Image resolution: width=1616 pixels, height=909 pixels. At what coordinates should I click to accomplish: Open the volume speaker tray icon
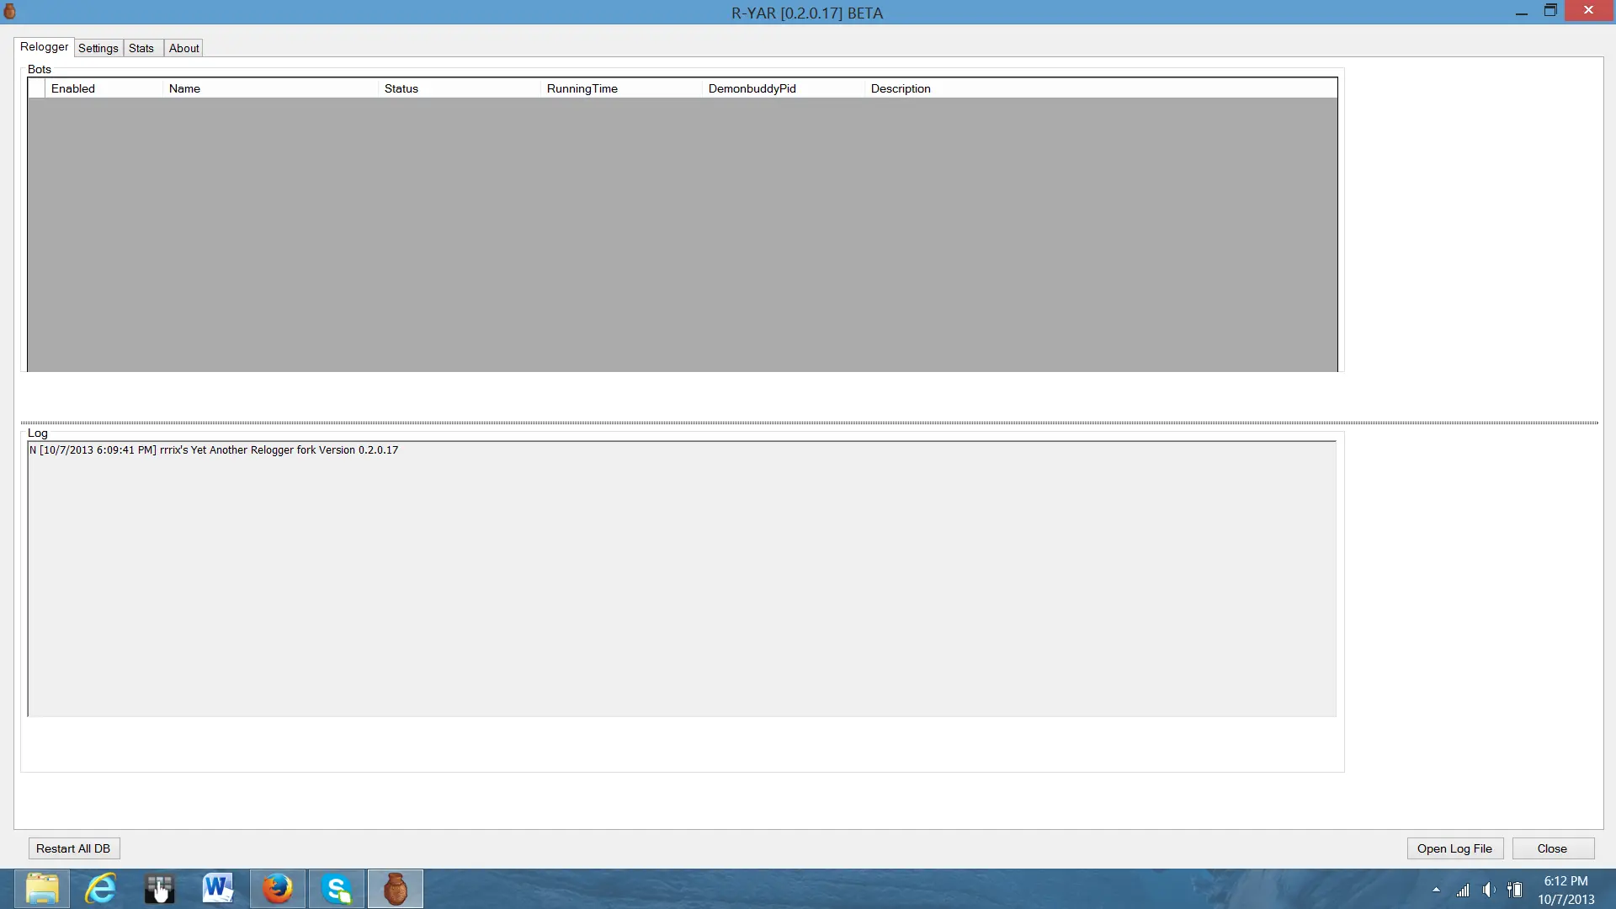point(1489,890)
